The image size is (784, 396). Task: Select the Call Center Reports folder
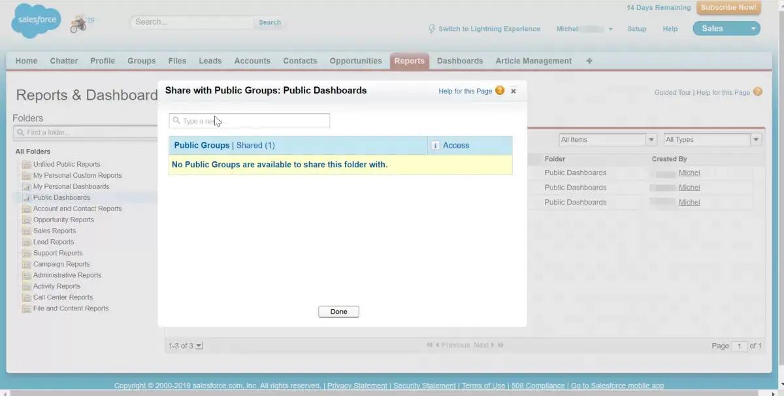(x=63, y=298)
